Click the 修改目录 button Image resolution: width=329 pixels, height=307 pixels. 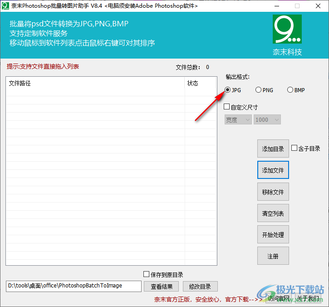click(200, 287)
